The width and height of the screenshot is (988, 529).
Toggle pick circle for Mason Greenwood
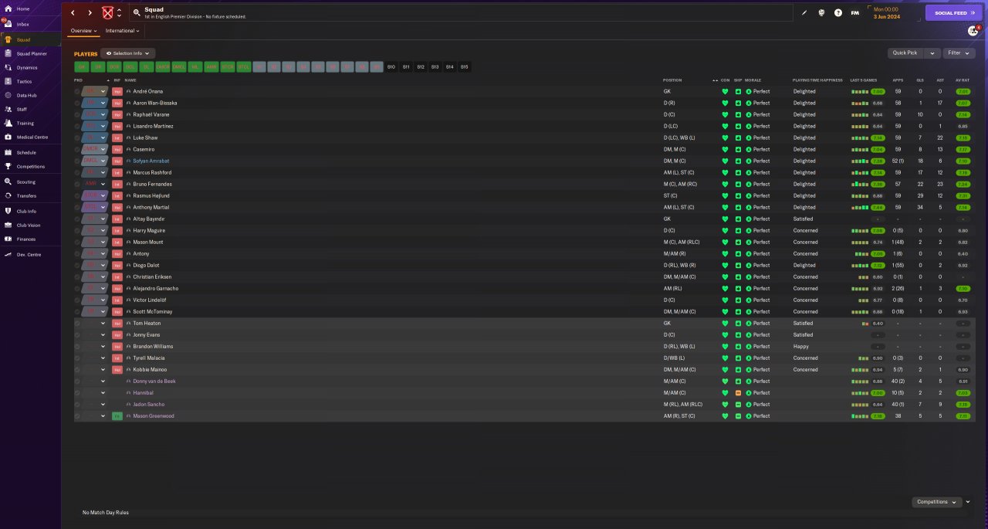click(77, 415)
